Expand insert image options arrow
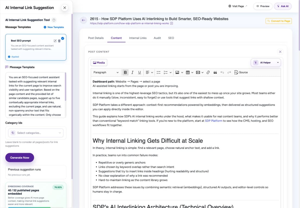This screenshot has height=208, width=300. (182, 73)
